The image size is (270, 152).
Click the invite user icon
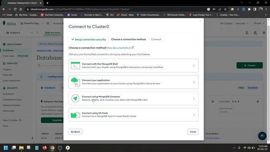[x=247, y=33]
